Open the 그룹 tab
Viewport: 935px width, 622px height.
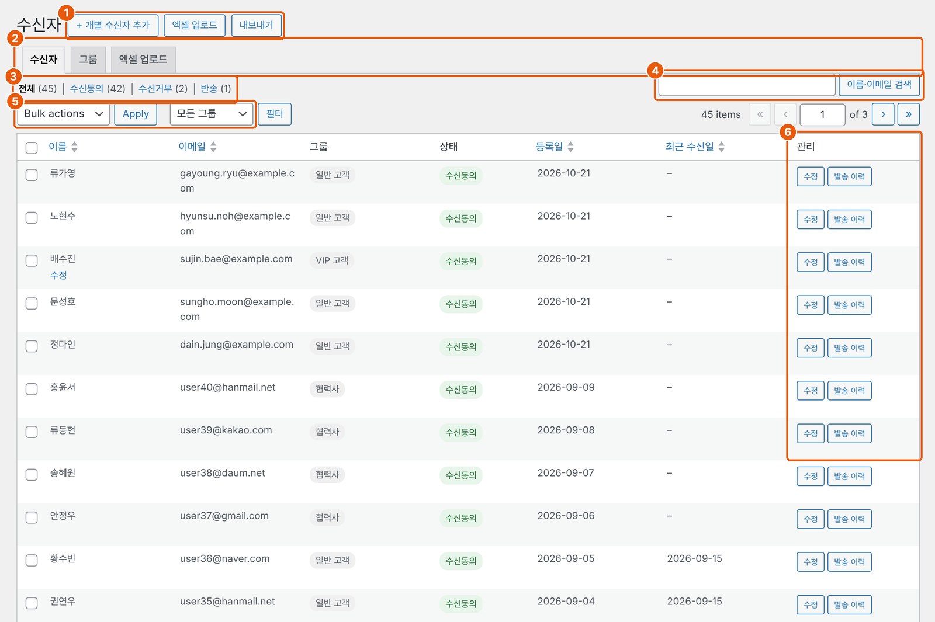88,60
